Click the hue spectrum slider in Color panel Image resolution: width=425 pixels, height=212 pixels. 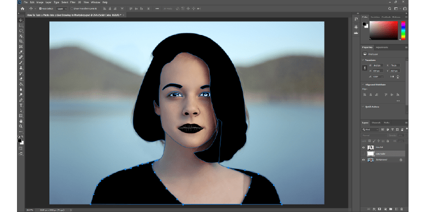click(403, 31)
